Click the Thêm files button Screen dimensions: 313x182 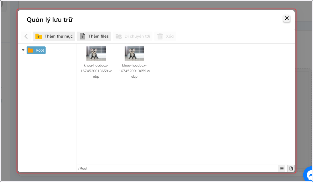coord(94,36)
